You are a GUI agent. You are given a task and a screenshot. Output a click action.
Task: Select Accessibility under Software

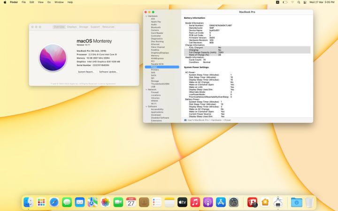157,109
